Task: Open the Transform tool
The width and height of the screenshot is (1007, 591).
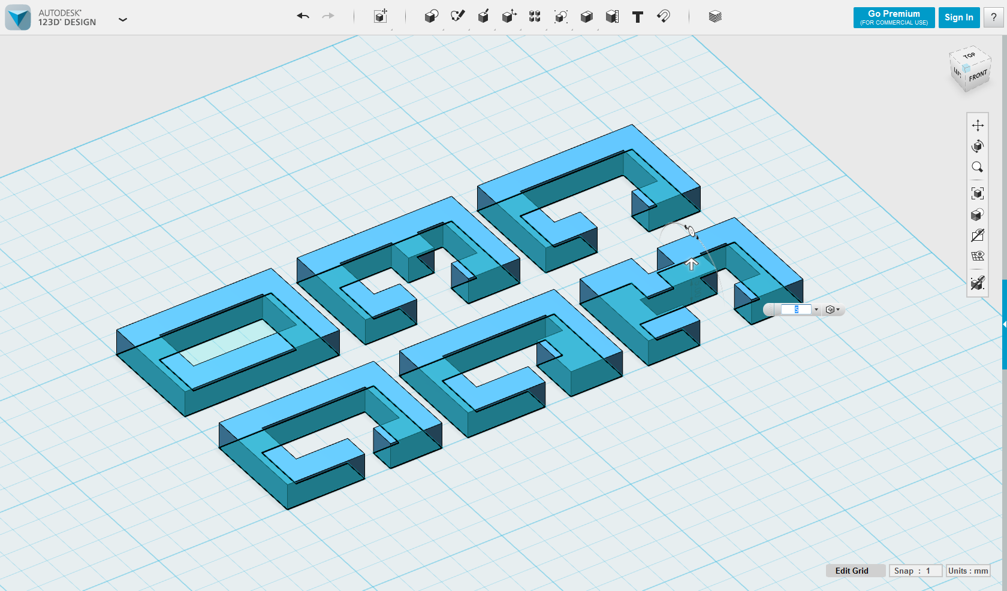Action: (380, 16)
